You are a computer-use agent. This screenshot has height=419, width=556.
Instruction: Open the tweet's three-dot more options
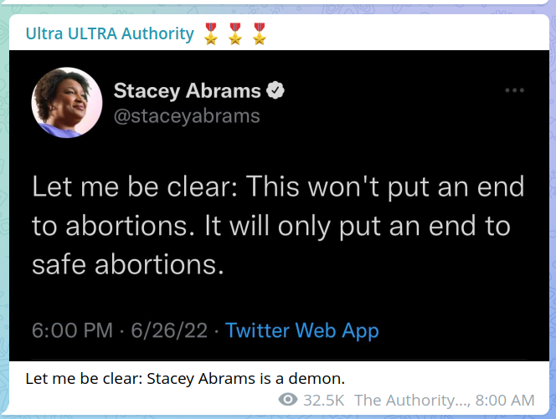pos(514,90)
